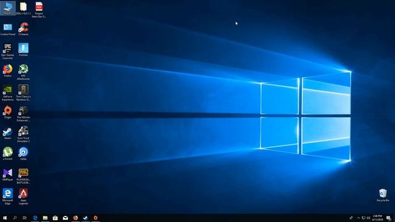The image size is (395, 222).
Task: Select the KMPlayer desktop shortcut
Action: (x=7, y=175)
